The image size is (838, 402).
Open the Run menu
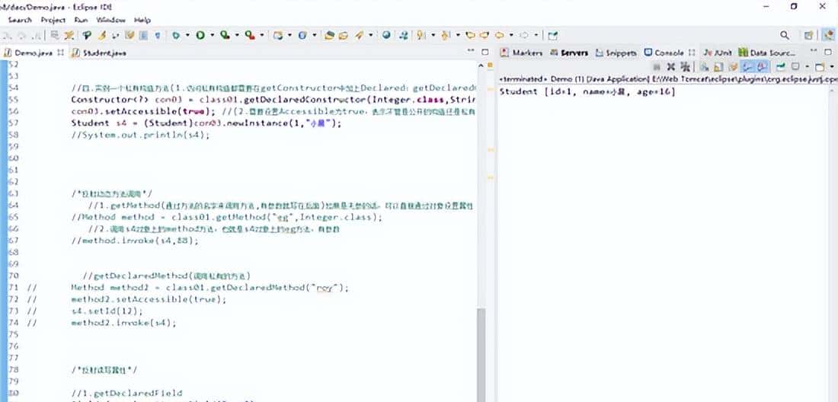click(x=82, y=20)
